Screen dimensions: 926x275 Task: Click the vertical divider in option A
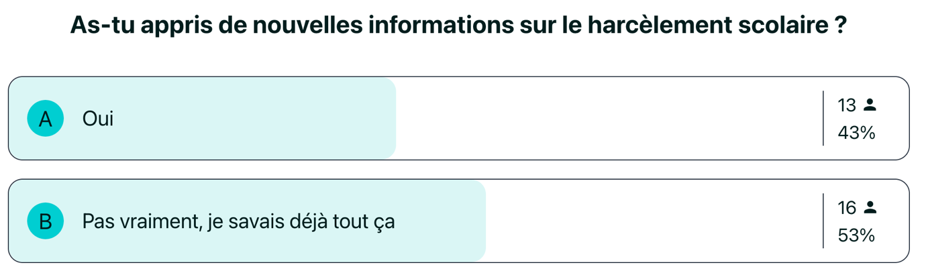[x=823, y=119]
